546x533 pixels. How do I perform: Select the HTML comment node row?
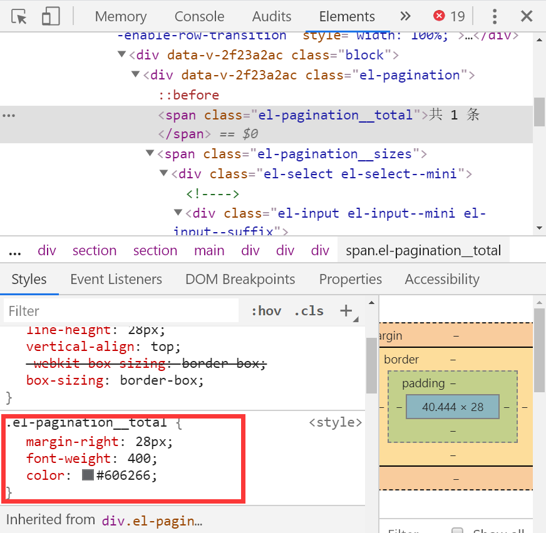(212, 194)
